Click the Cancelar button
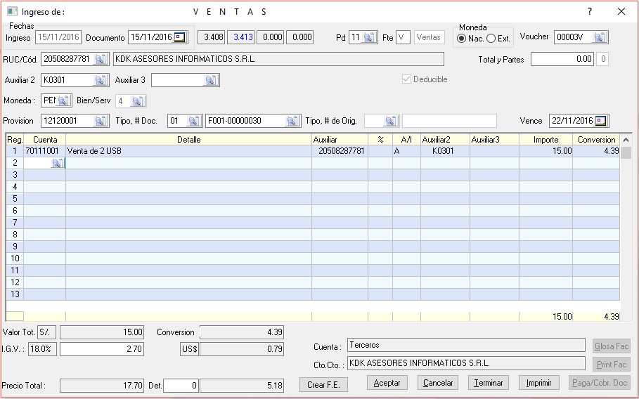Image resolution: width=639 pixels, height=399 pixels. (x=437, y=383)
